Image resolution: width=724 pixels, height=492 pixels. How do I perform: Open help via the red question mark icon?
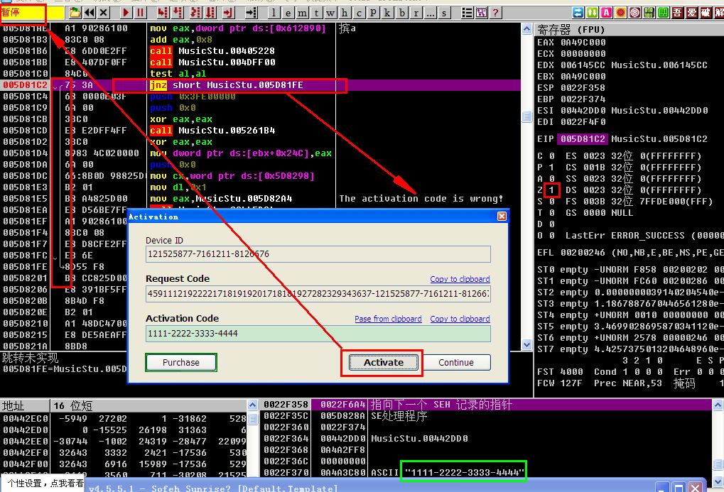tap(495, 13)
